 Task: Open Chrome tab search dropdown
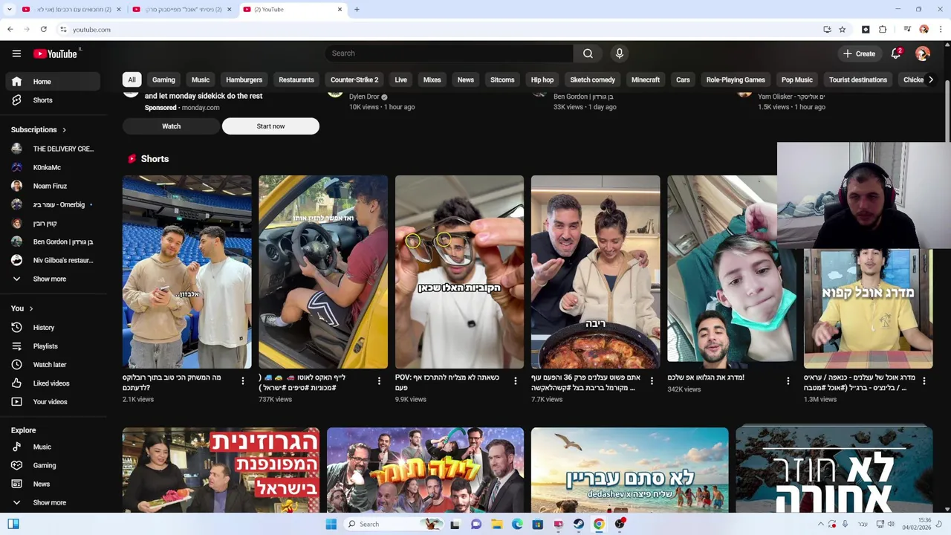tap(10, 10)
